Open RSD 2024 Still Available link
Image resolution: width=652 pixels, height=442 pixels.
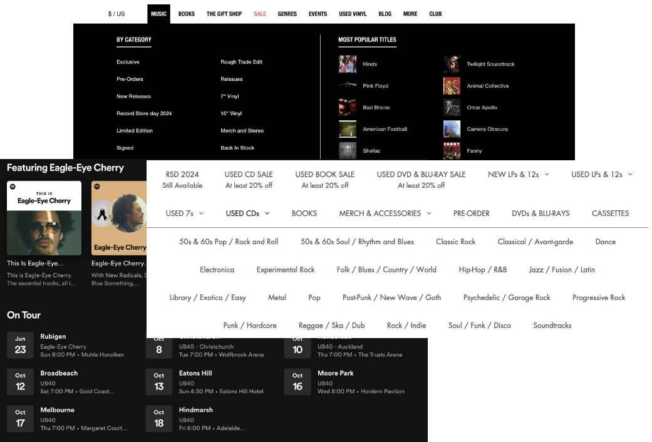pos(182,180)
